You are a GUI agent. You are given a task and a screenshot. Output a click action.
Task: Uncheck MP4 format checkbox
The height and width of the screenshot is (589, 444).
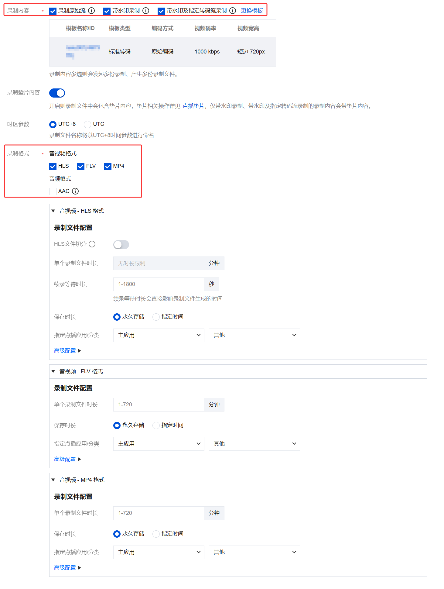[108, 166]
